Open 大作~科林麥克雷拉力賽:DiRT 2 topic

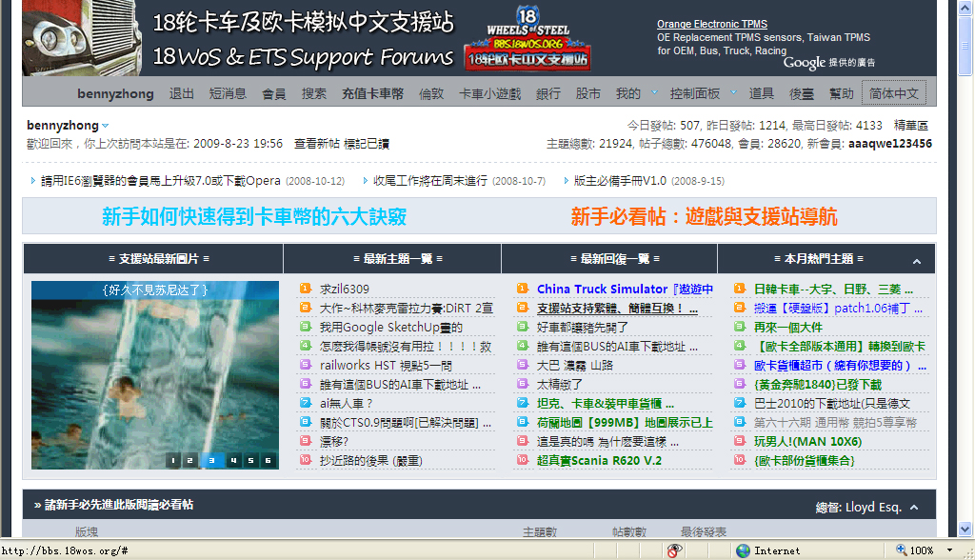407,308
